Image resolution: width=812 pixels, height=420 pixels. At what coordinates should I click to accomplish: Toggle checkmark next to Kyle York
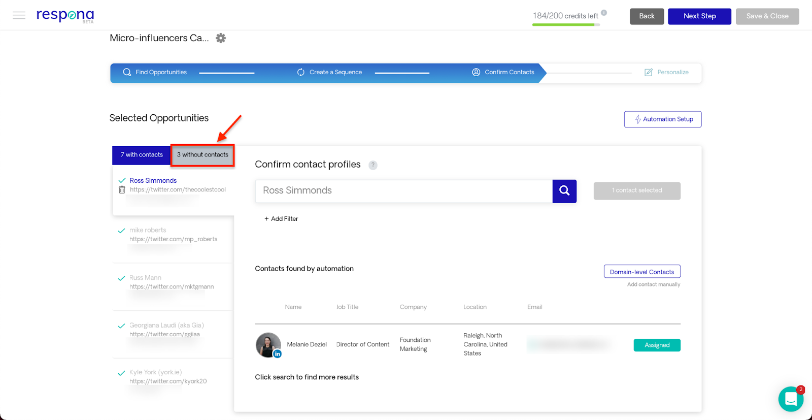(x=121, y=373)
